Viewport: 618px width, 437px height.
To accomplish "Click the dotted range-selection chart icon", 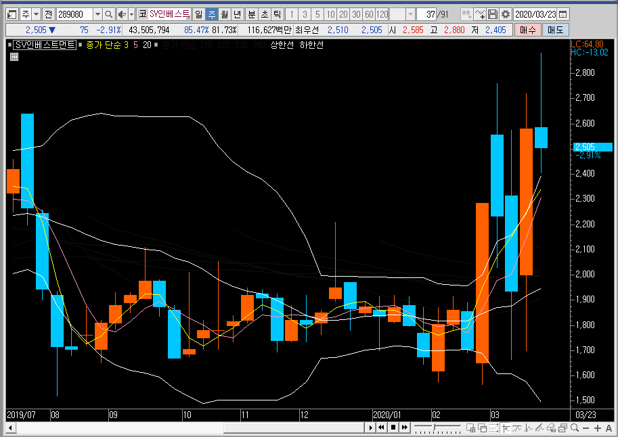I will point(493,428).
